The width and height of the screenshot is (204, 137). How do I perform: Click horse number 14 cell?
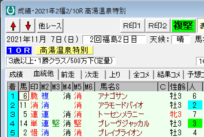pos(24,123)
